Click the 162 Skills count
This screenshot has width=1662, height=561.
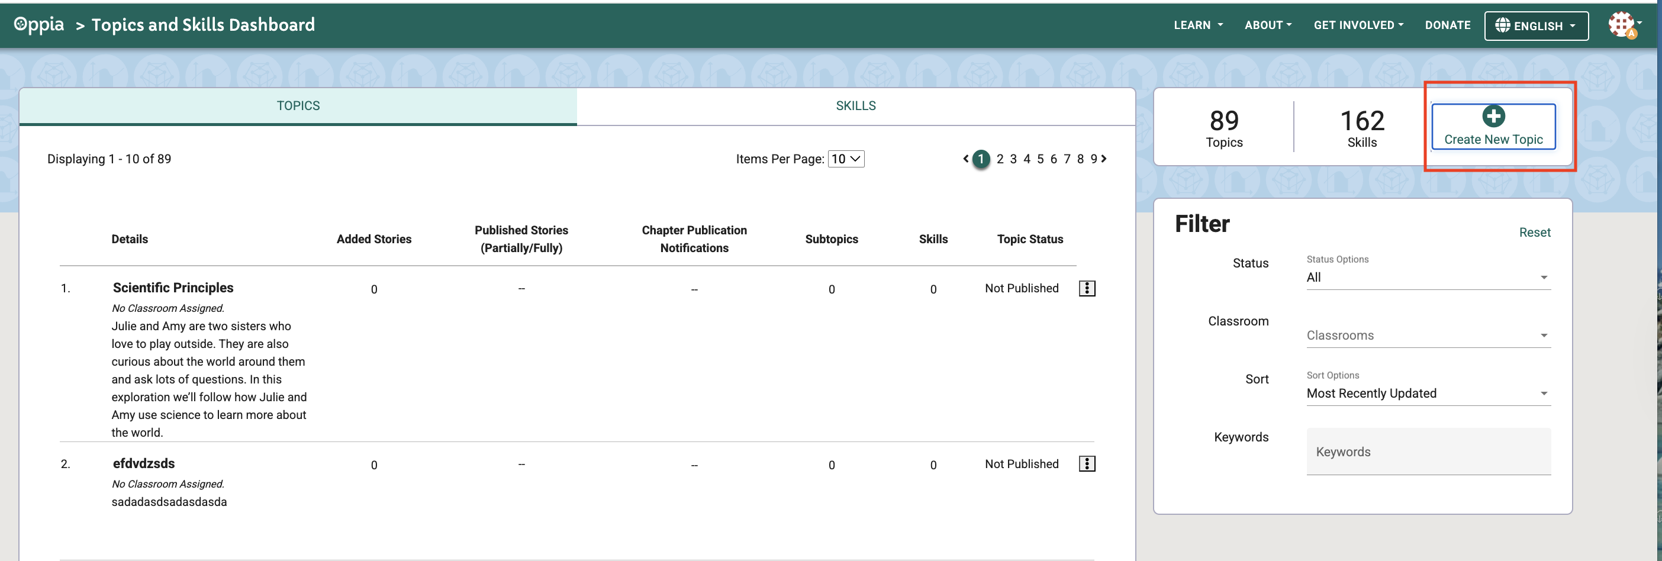pos(1362,128)
